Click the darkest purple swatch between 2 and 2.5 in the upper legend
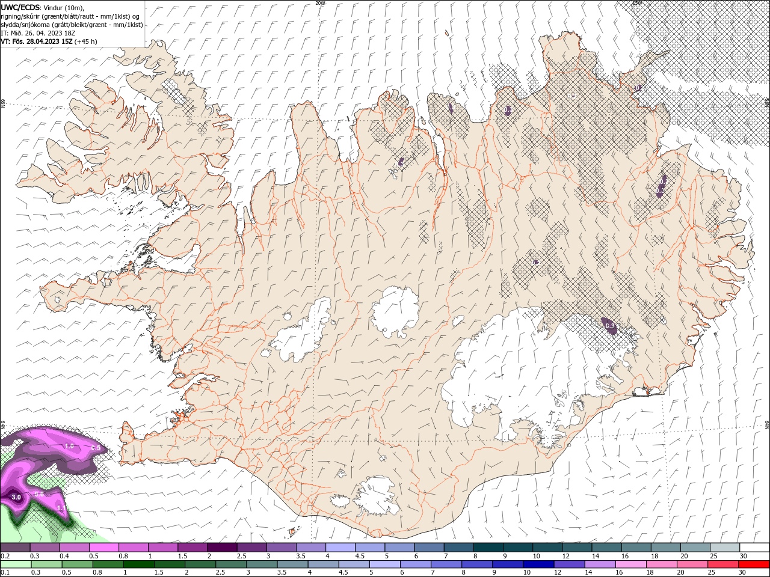Viewport: 770px width, 577px height. tap(221, 548)
